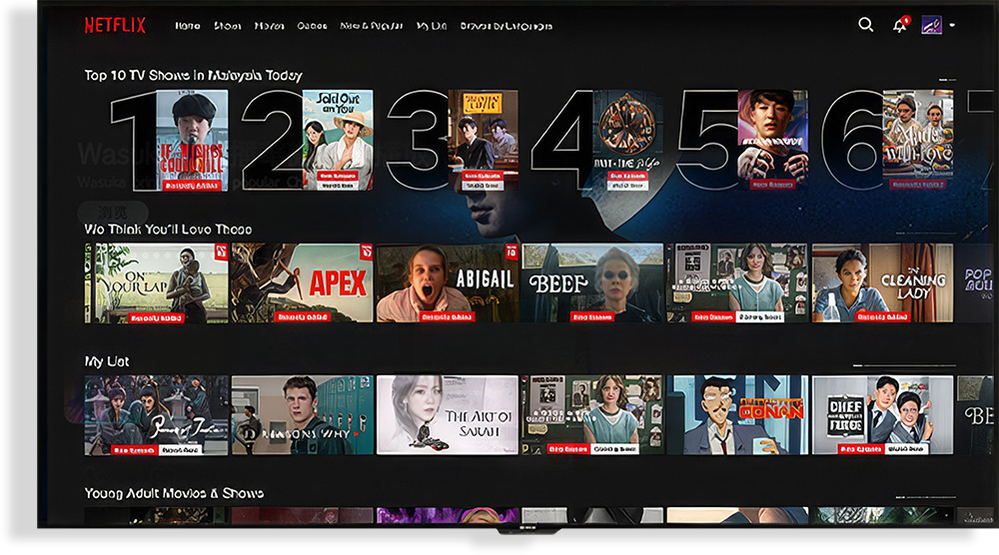Open the Detective Conan card
This screenshot has width=999, height=555.
pyautogui.click(x=737, y=415)
